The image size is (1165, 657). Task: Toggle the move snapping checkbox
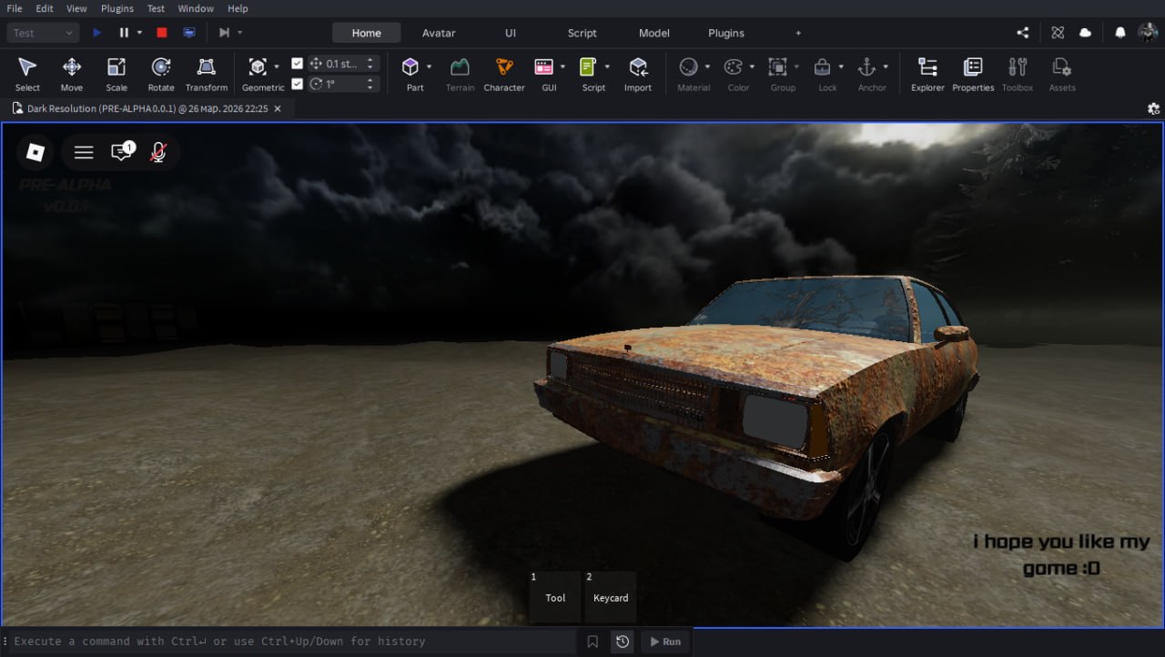point(297,64)
